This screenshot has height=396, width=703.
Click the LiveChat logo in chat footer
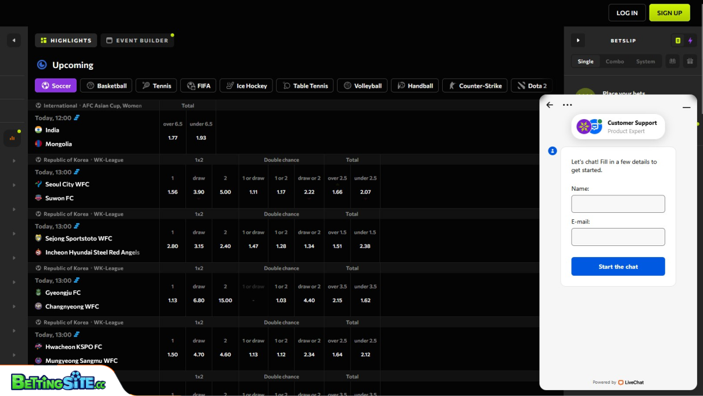coord(630,382)
